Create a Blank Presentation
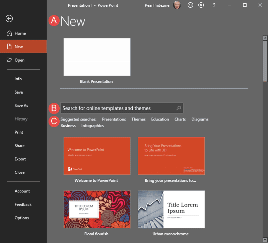The width and height of the screenshot is (268, 243). point(97,57)
